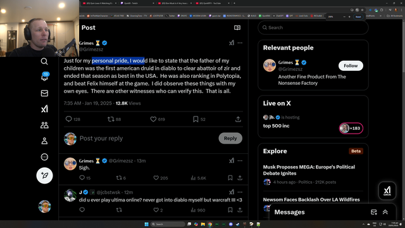This screenshot has height=228, width=405.
Task: Bookmark the main post with 52 bookmarks
Action: (199, 119)
